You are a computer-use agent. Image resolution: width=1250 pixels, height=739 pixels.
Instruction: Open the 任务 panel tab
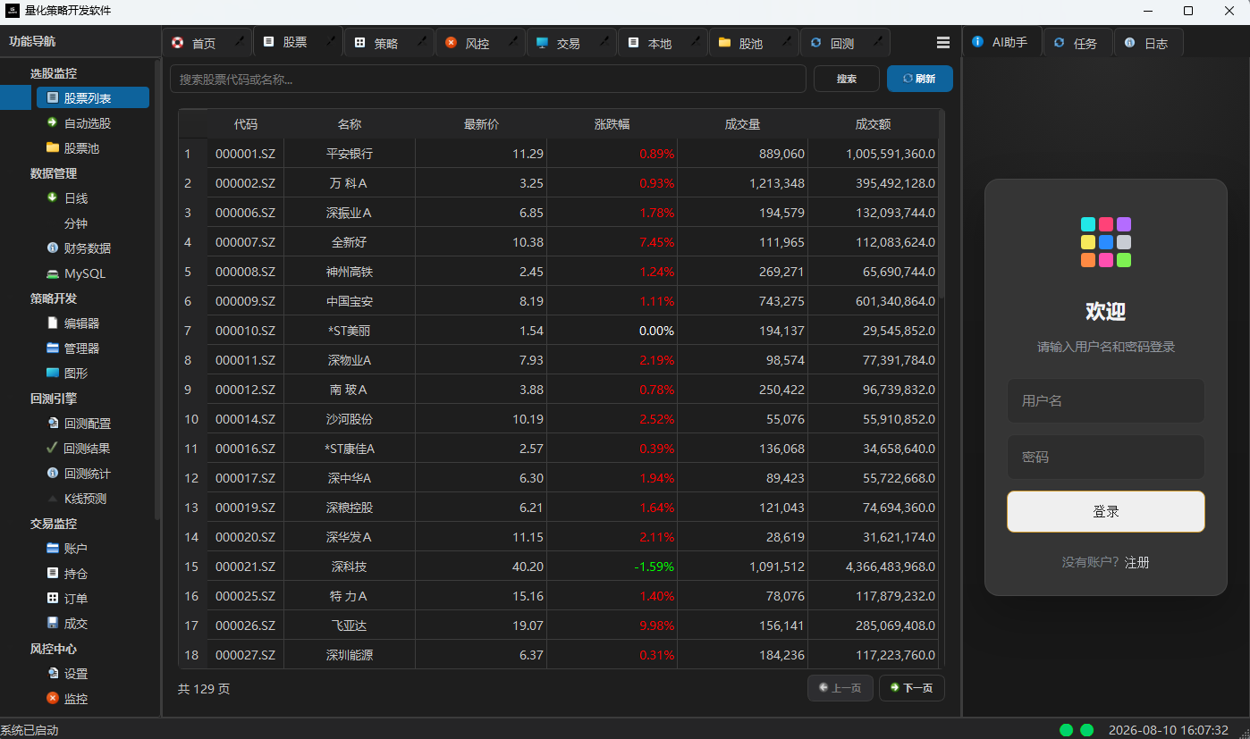1077,43
